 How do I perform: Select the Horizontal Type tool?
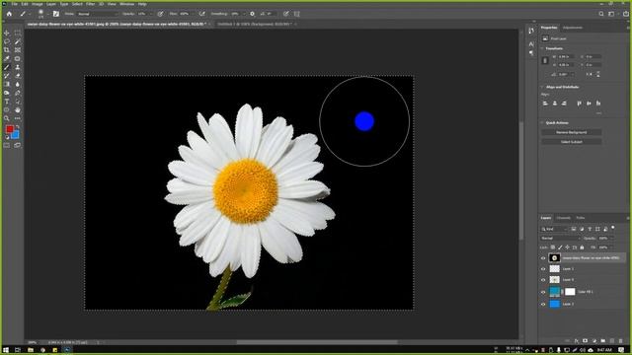7,102
